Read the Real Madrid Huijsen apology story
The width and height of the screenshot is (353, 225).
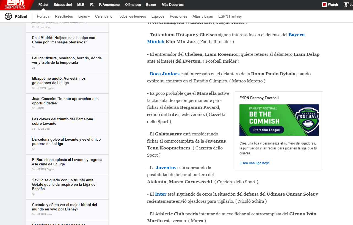pyautogui.click(x=63, y=40)
